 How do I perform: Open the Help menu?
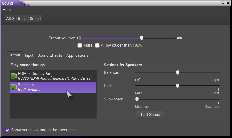[7, 10]
